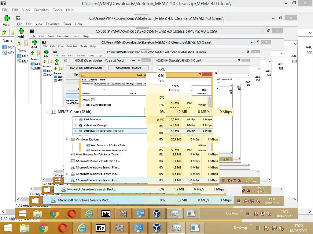Click the Apps (7) group header
313x234 pixels.
pyautogui.click(x=89, y=100)
